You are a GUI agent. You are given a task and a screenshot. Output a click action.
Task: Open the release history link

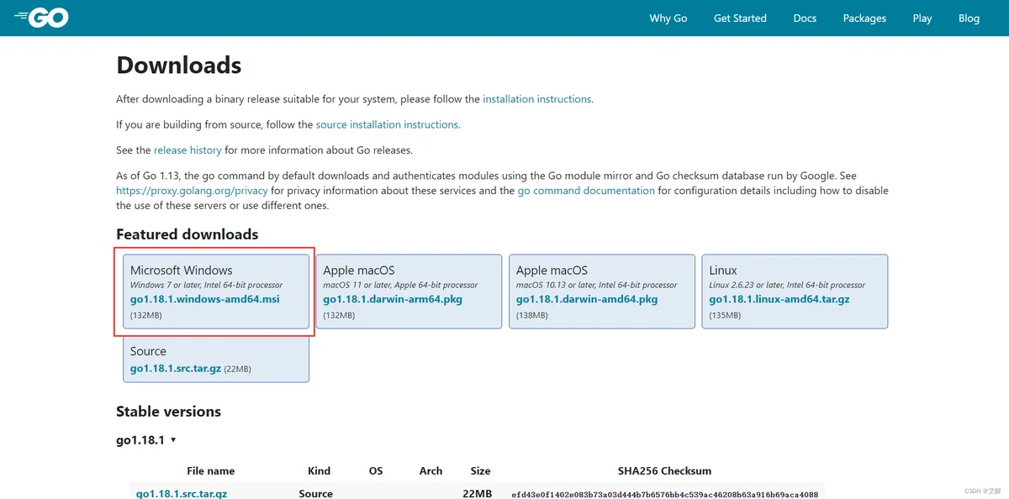[188, 150]
